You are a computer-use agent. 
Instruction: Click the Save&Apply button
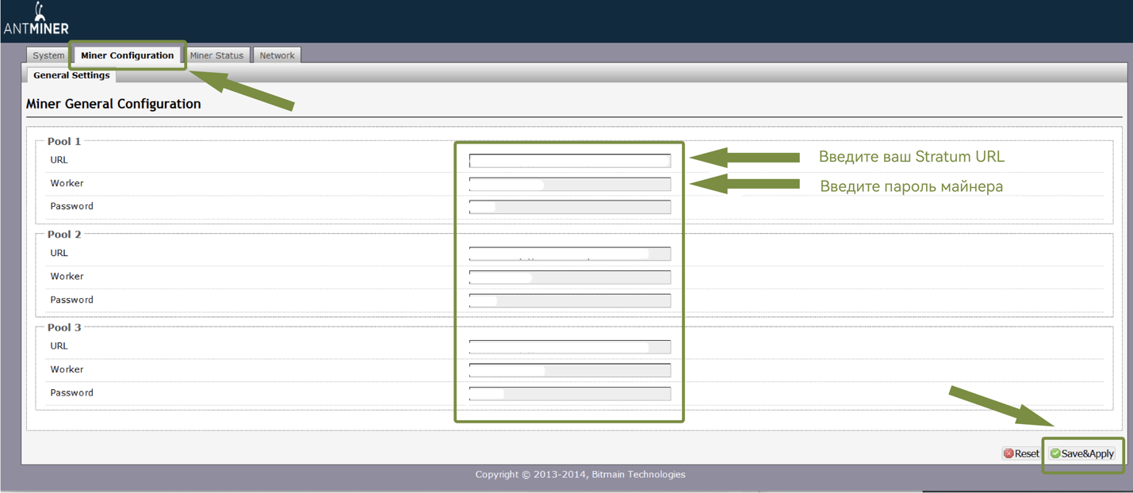1082,453
